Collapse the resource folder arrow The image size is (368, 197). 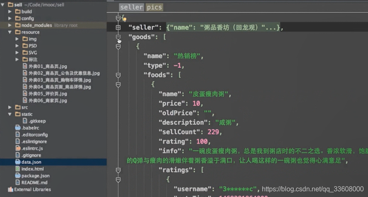pyautogui.click(x=10, y=32)
